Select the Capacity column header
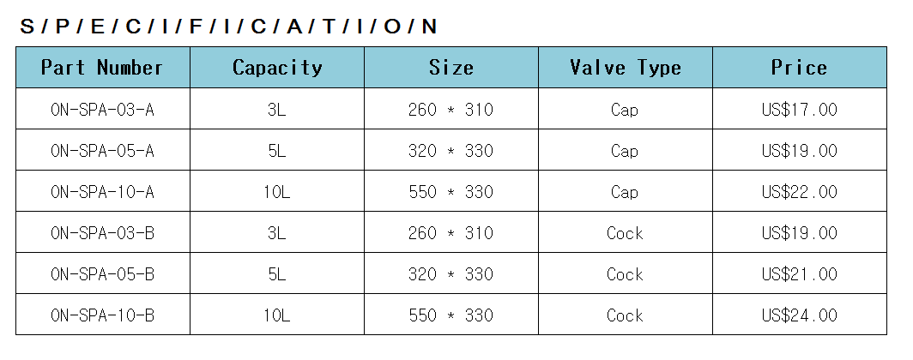 tap(277, 68)
